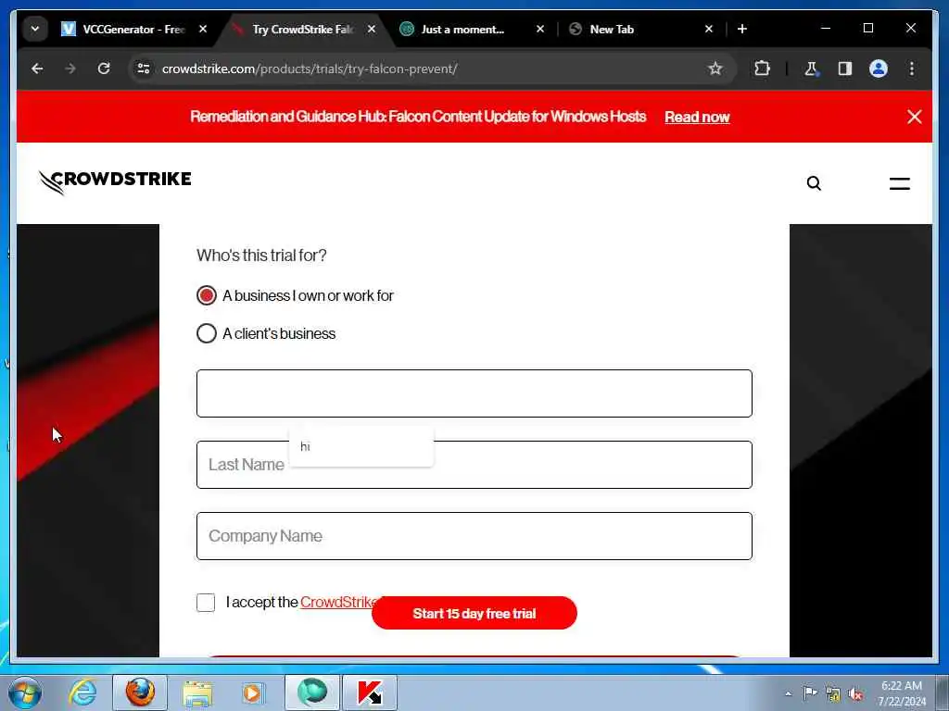
Task: Open the Windows Start menu
Action: point(25,692)
